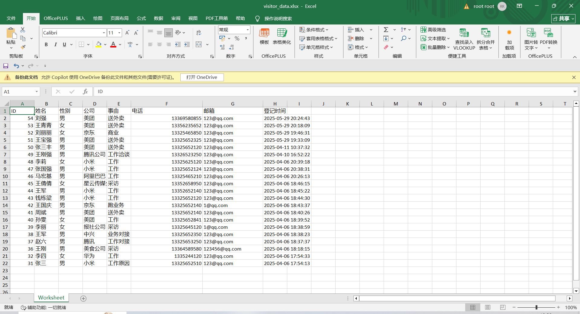Switch to Page Layout view in status bar
580x314 pixels.
(x=488, y=307)
